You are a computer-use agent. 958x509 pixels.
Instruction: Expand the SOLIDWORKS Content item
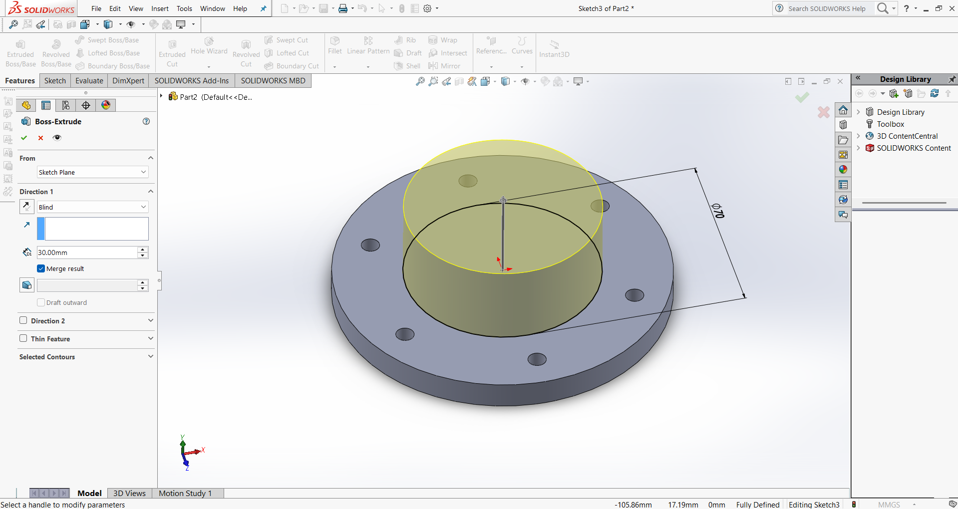858,148
